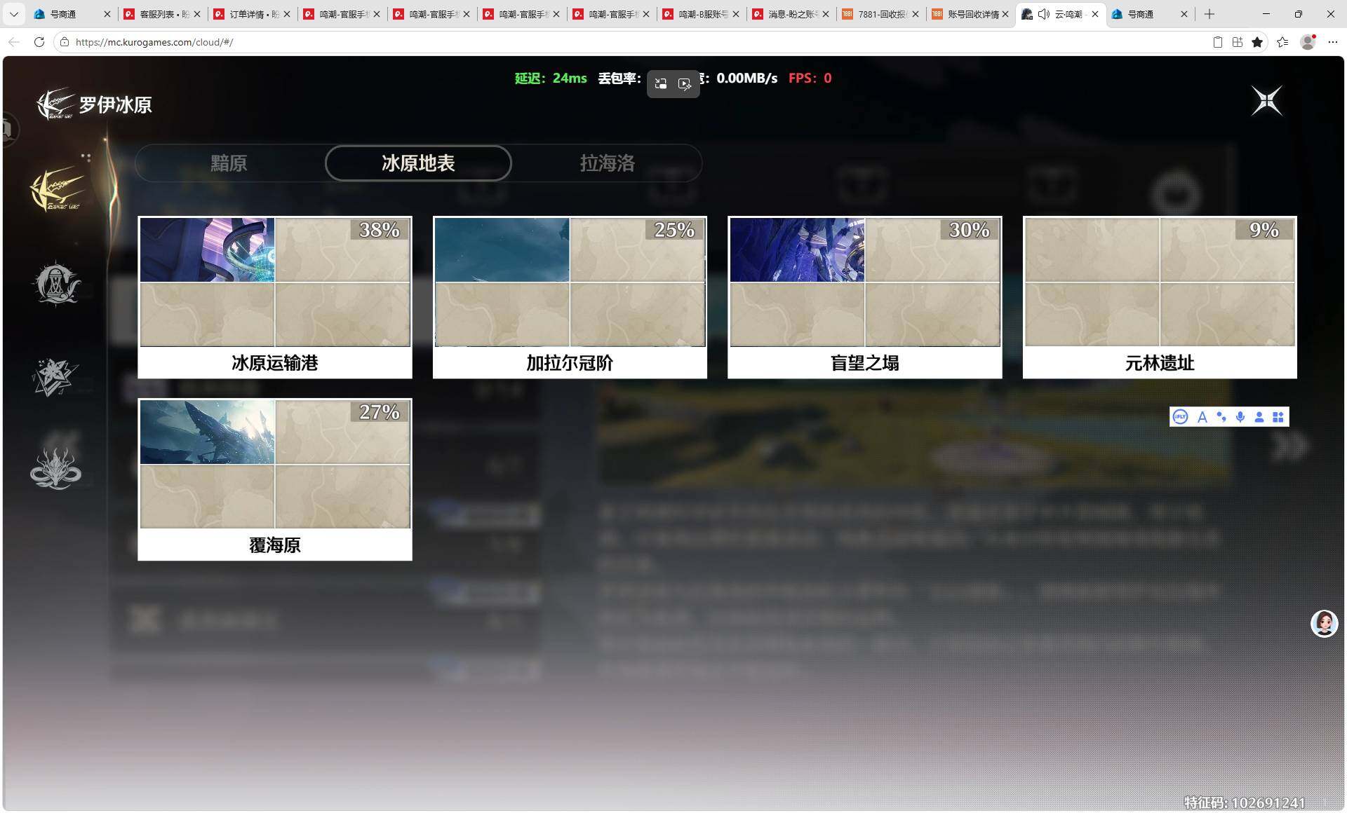1347x813 pixels.
Task: Start voice input with microphone icon
Action: pyautogui.click(x=1240, y=417)
